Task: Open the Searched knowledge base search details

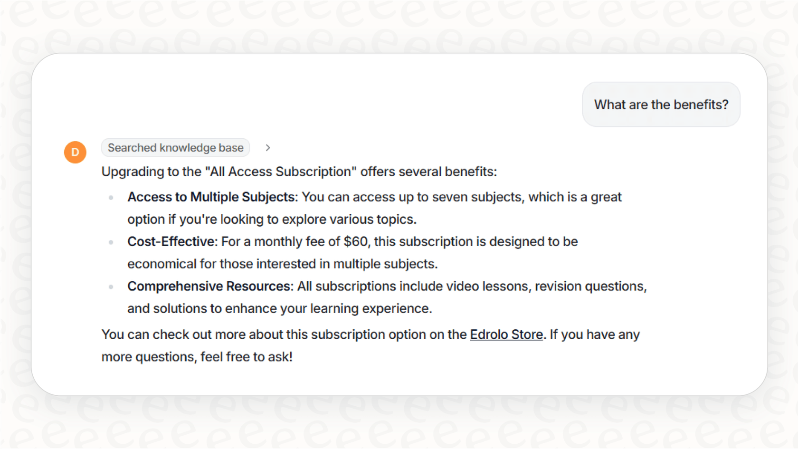Action: click(x=175, y=148)
